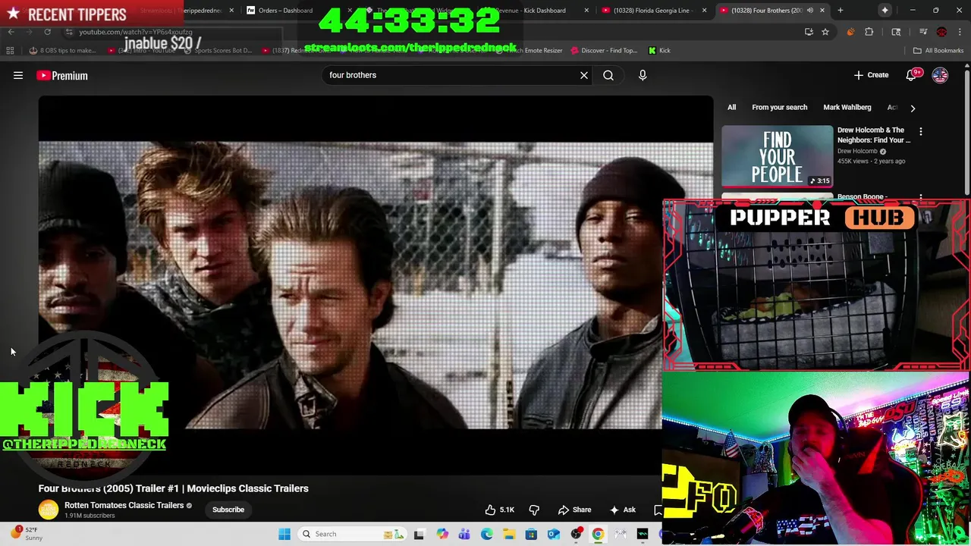Open Google Chrome from taskbar

(x=598, y=534)
